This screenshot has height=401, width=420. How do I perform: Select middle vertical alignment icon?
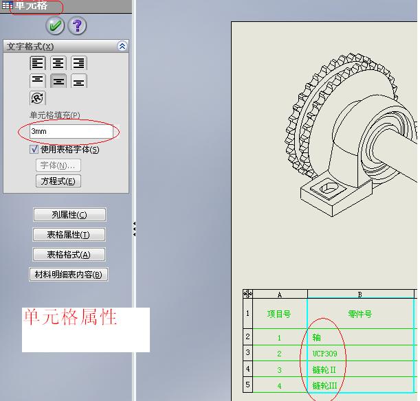tap(58, 81)
